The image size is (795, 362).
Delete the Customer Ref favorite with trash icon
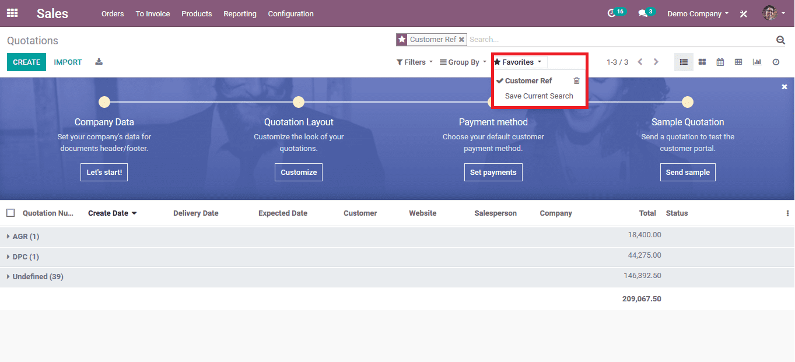pyautogui.click(x=576, y=81)
